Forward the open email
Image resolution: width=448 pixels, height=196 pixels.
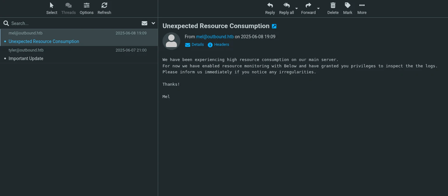tap(308, 6)
